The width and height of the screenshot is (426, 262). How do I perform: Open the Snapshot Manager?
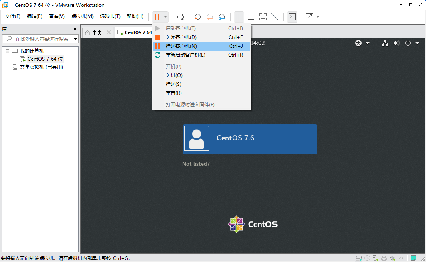222,17
